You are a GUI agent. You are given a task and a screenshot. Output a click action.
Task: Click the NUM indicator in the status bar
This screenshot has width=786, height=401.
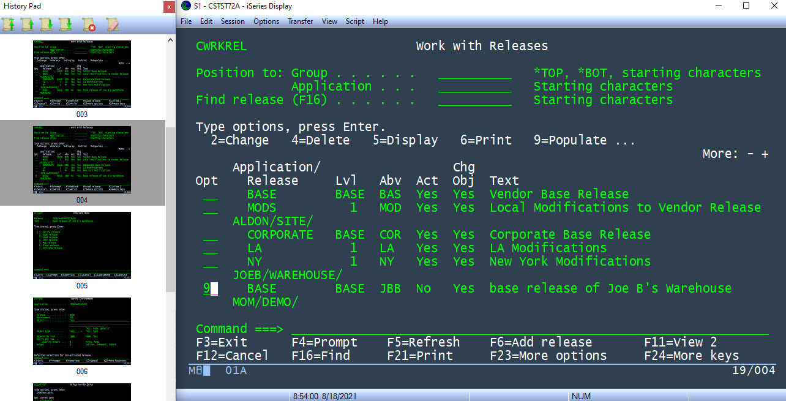coord(580,396)
